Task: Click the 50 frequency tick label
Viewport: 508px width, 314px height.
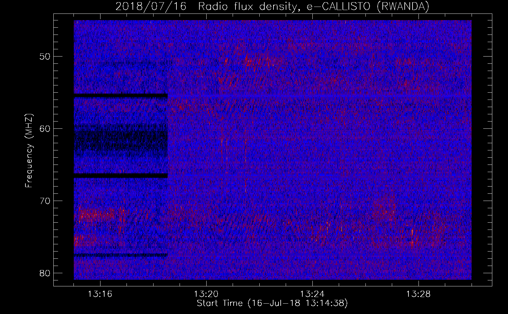Action: click(x=46, y=57)
